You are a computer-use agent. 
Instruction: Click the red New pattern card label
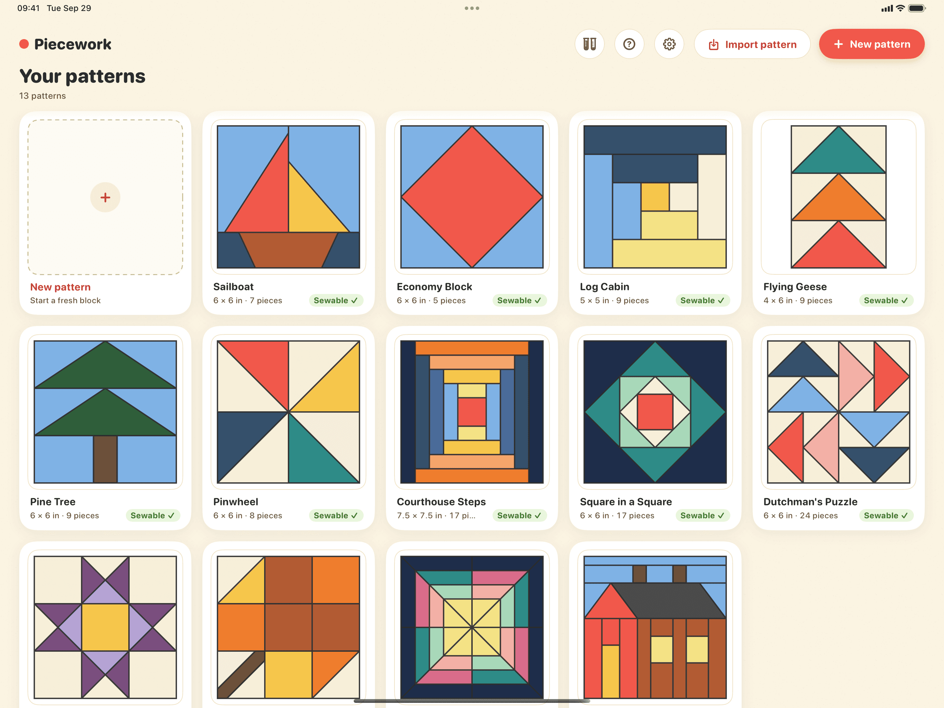[60, 287]
